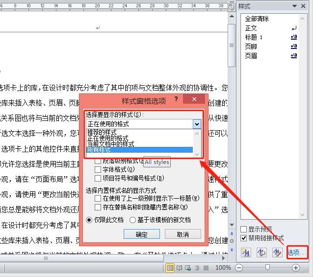Close the 样式窗格选项 dialog
The height and width of the screenshot is (277, 313).
[194, 99]
